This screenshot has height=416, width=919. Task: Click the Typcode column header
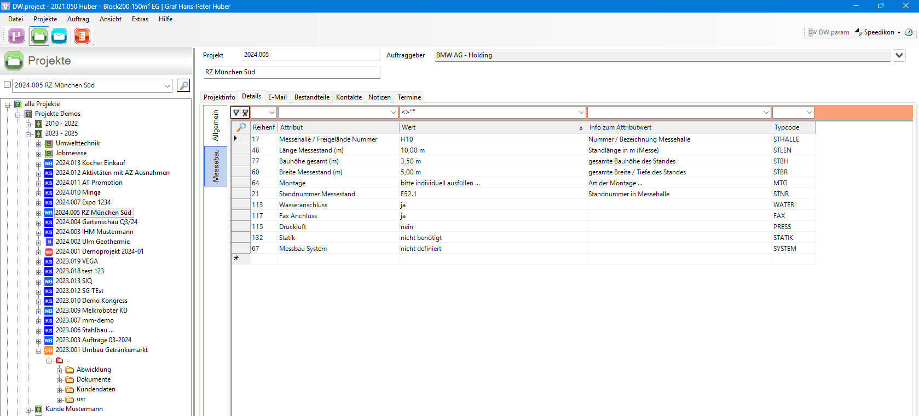pos(794,127)
